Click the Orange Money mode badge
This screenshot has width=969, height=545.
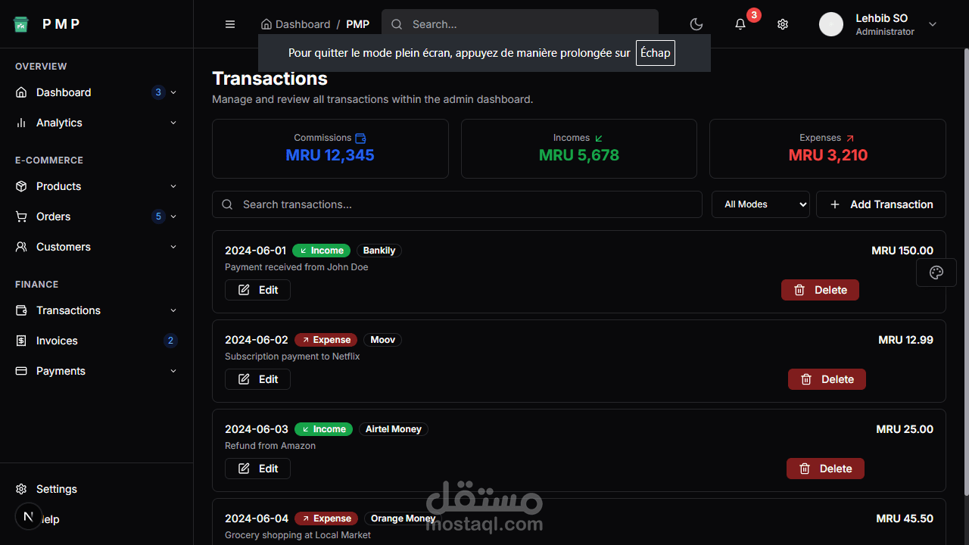403,519
